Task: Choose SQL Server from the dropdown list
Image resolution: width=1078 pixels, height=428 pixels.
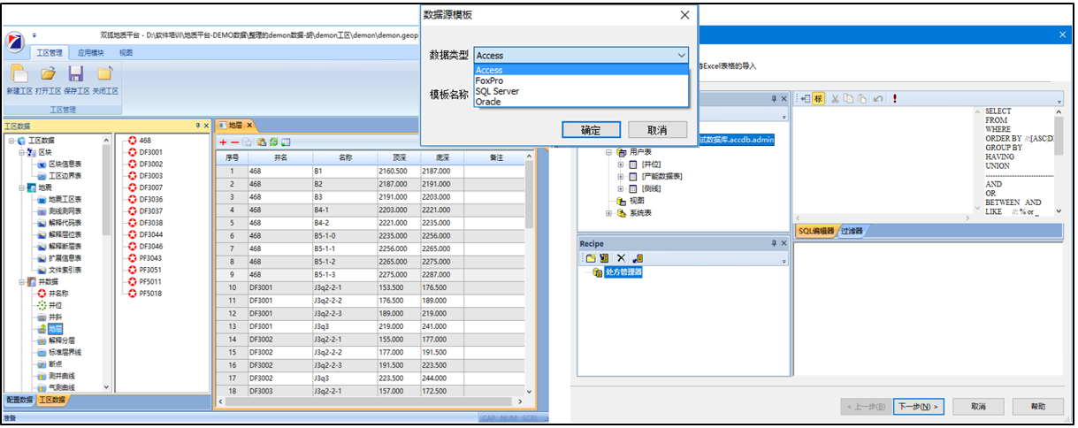Action: coord(497,91)
